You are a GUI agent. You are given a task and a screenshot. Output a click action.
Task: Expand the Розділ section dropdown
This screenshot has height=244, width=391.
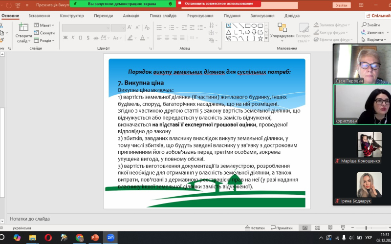[x=45, y=41]
